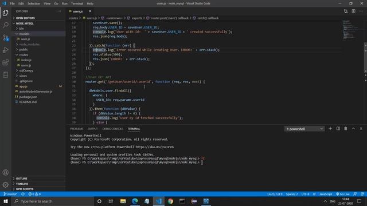Change encoding via UTF-8 in status bar
The image size is (367, 206).
pyautogui.click(x=305, y=194)
